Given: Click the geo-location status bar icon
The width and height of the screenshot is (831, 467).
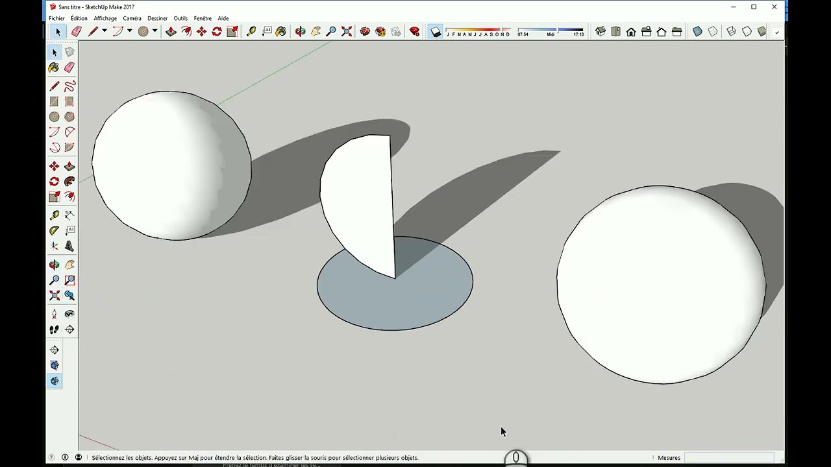Looking at the screenshot, I should tap(51, 458).
